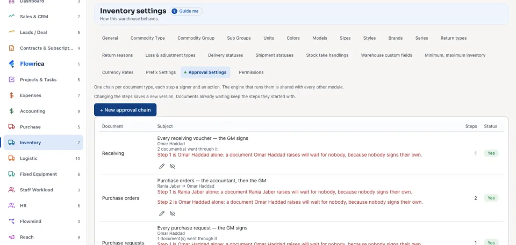Switch to Commodity Group tab
516x245 pixels.
coord(196,38)
